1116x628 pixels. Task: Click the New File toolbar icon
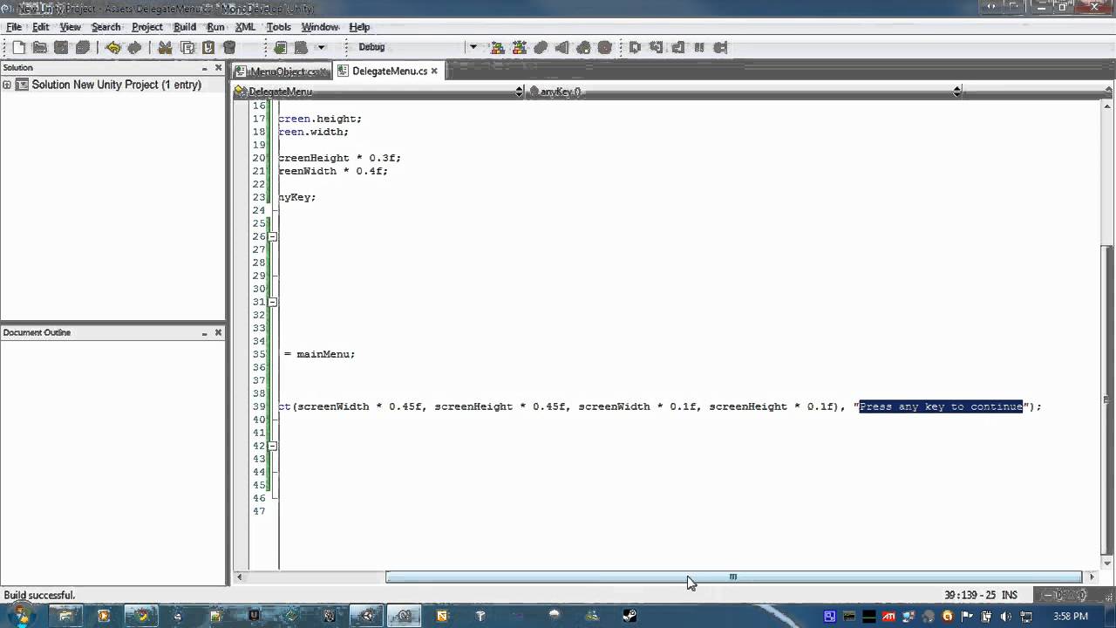coord(18,47)
